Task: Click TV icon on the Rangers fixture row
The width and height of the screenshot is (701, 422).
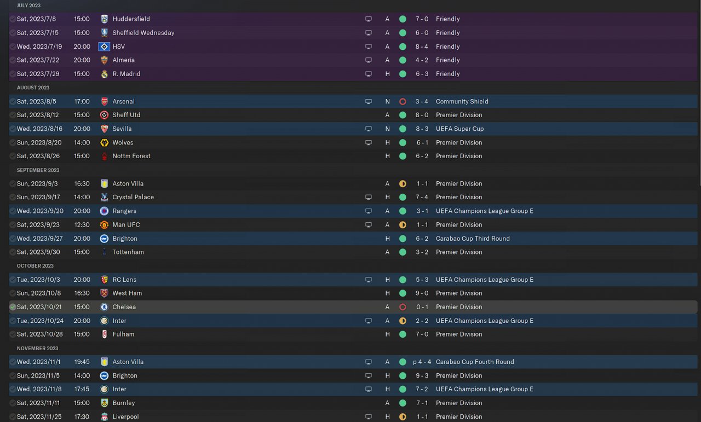Action: coord(369,211)
